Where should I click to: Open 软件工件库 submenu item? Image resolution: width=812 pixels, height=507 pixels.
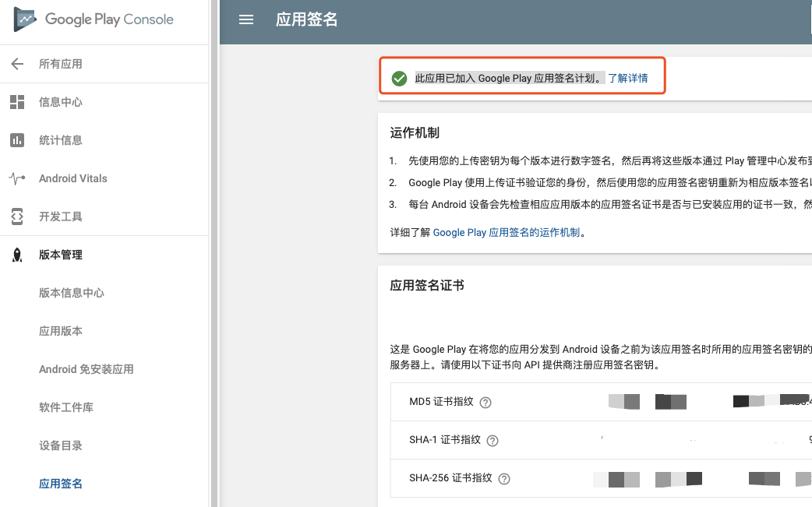(66, 407)
